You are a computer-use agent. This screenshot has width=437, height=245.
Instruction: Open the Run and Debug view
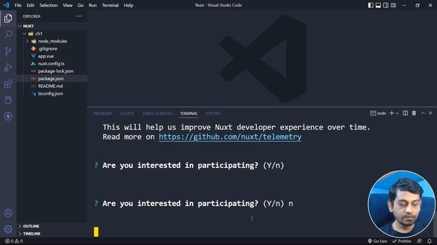(8, 67)
